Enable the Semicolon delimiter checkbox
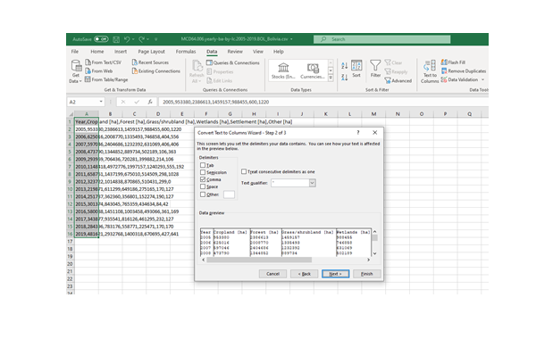Screen dimensions: 536x339 click(203, 172)
